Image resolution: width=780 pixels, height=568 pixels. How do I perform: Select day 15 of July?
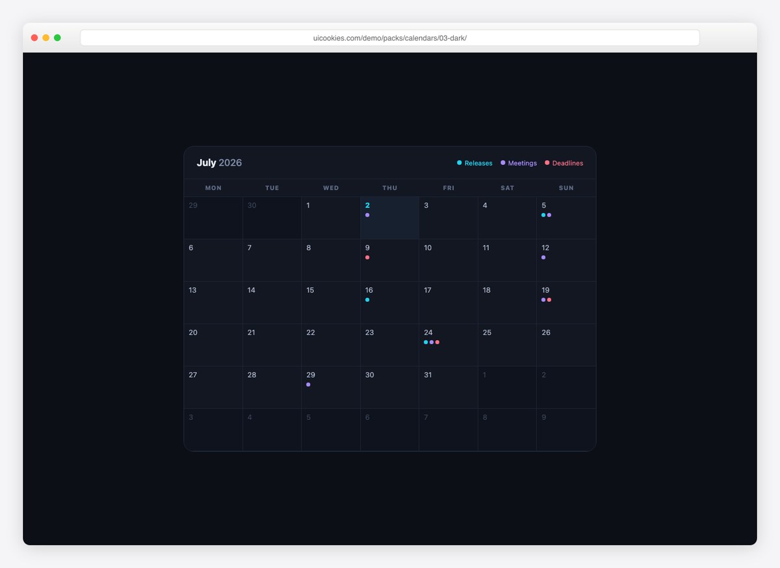(331, 303)
